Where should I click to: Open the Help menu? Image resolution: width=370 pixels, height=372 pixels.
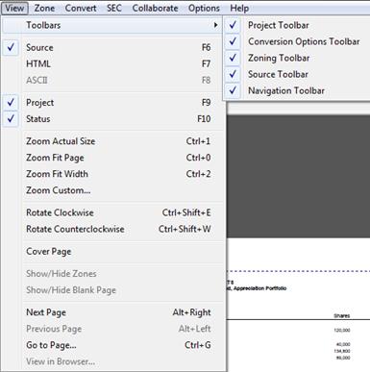[x=239, y=8]
